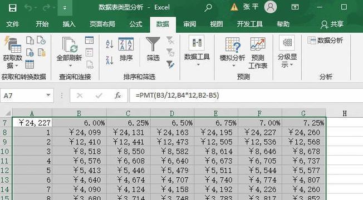Image resolution: width=363 pixels, height=200 pixels.
Task: Open the Name Box dropdown arrow
Action: coord(48,95)
